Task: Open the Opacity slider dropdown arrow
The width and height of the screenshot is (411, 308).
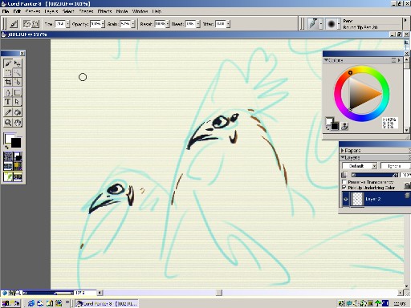Action: pyautogui.click(x=103, y=24)
